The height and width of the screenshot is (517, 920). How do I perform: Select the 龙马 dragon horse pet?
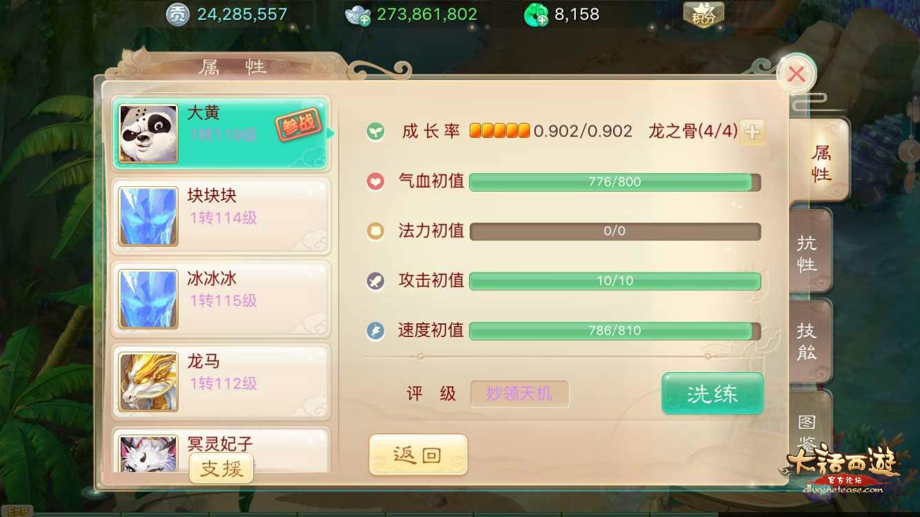(x=221, y=382)
